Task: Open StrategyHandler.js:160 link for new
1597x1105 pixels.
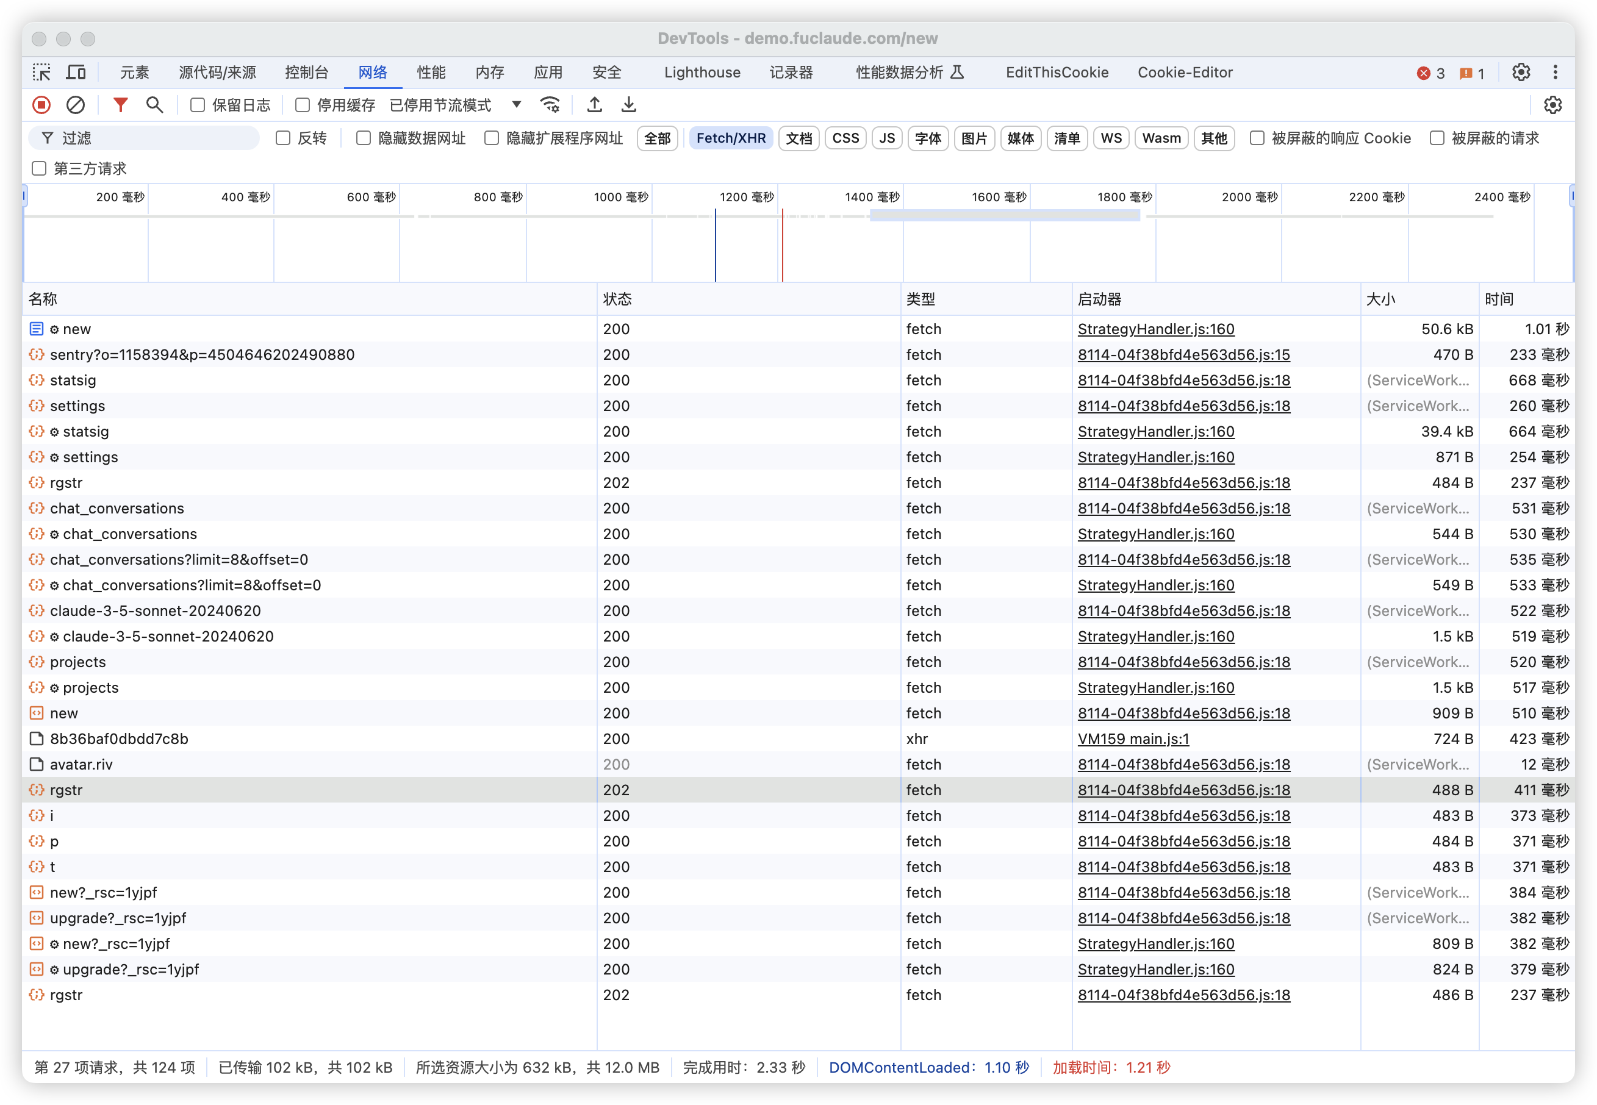Action: pyautogui.click(x=1156, y=329)
